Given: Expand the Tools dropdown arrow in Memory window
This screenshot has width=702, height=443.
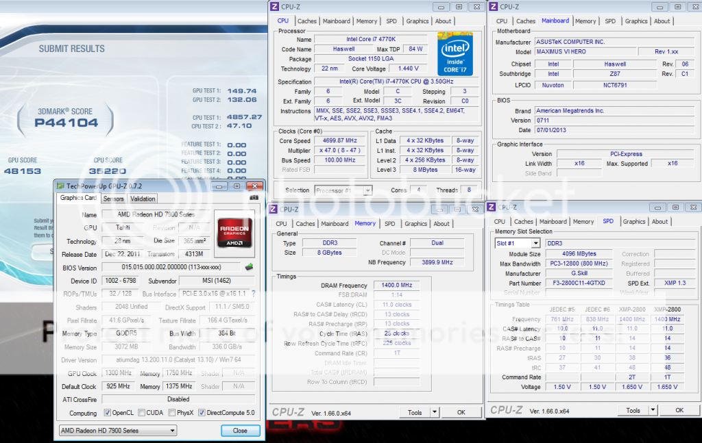Looking at the screenshot, I should click(434, 412).
